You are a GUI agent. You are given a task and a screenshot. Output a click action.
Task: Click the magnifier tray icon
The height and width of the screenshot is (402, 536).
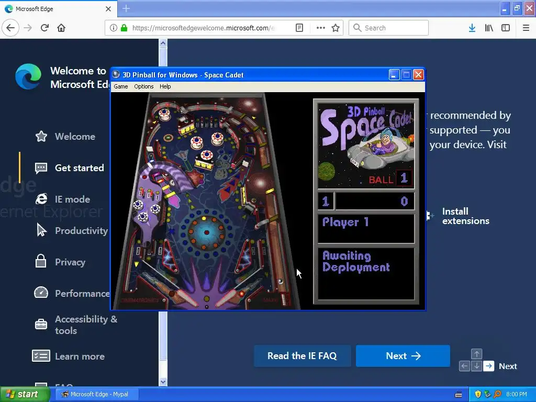coord(497,394)
